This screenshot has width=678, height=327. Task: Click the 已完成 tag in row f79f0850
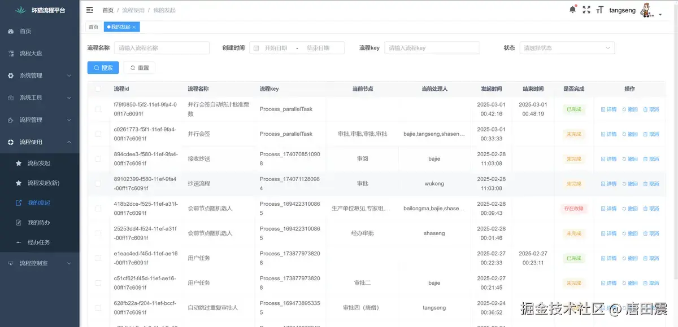tap(573, 109)
